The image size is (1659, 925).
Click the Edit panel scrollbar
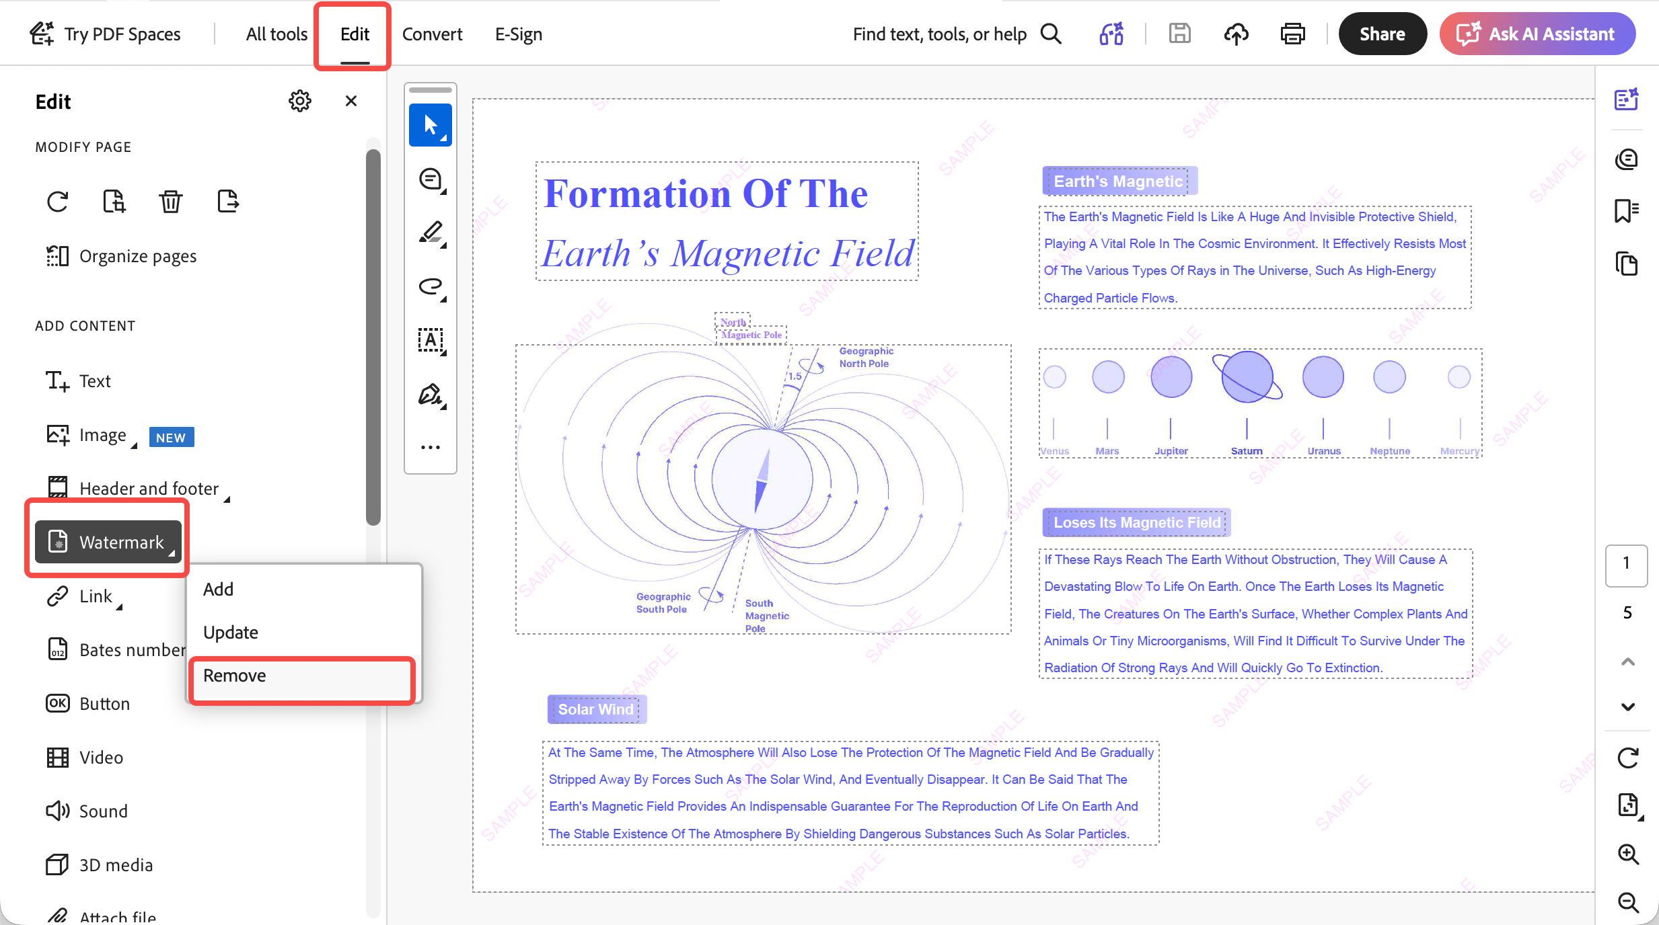click(x=373, y=337)
